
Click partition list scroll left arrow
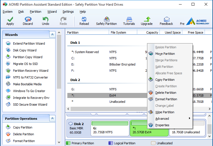point(68,109)
